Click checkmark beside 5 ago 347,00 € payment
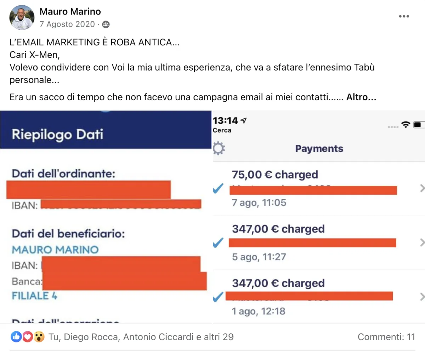425x352 pixels. click(218, 243)
